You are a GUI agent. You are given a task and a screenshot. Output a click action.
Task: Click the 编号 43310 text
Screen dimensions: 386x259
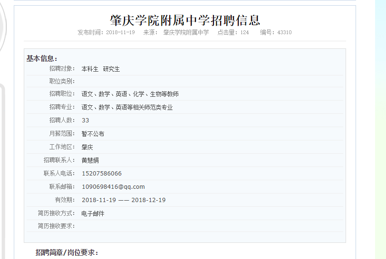[x=276, y=33]
